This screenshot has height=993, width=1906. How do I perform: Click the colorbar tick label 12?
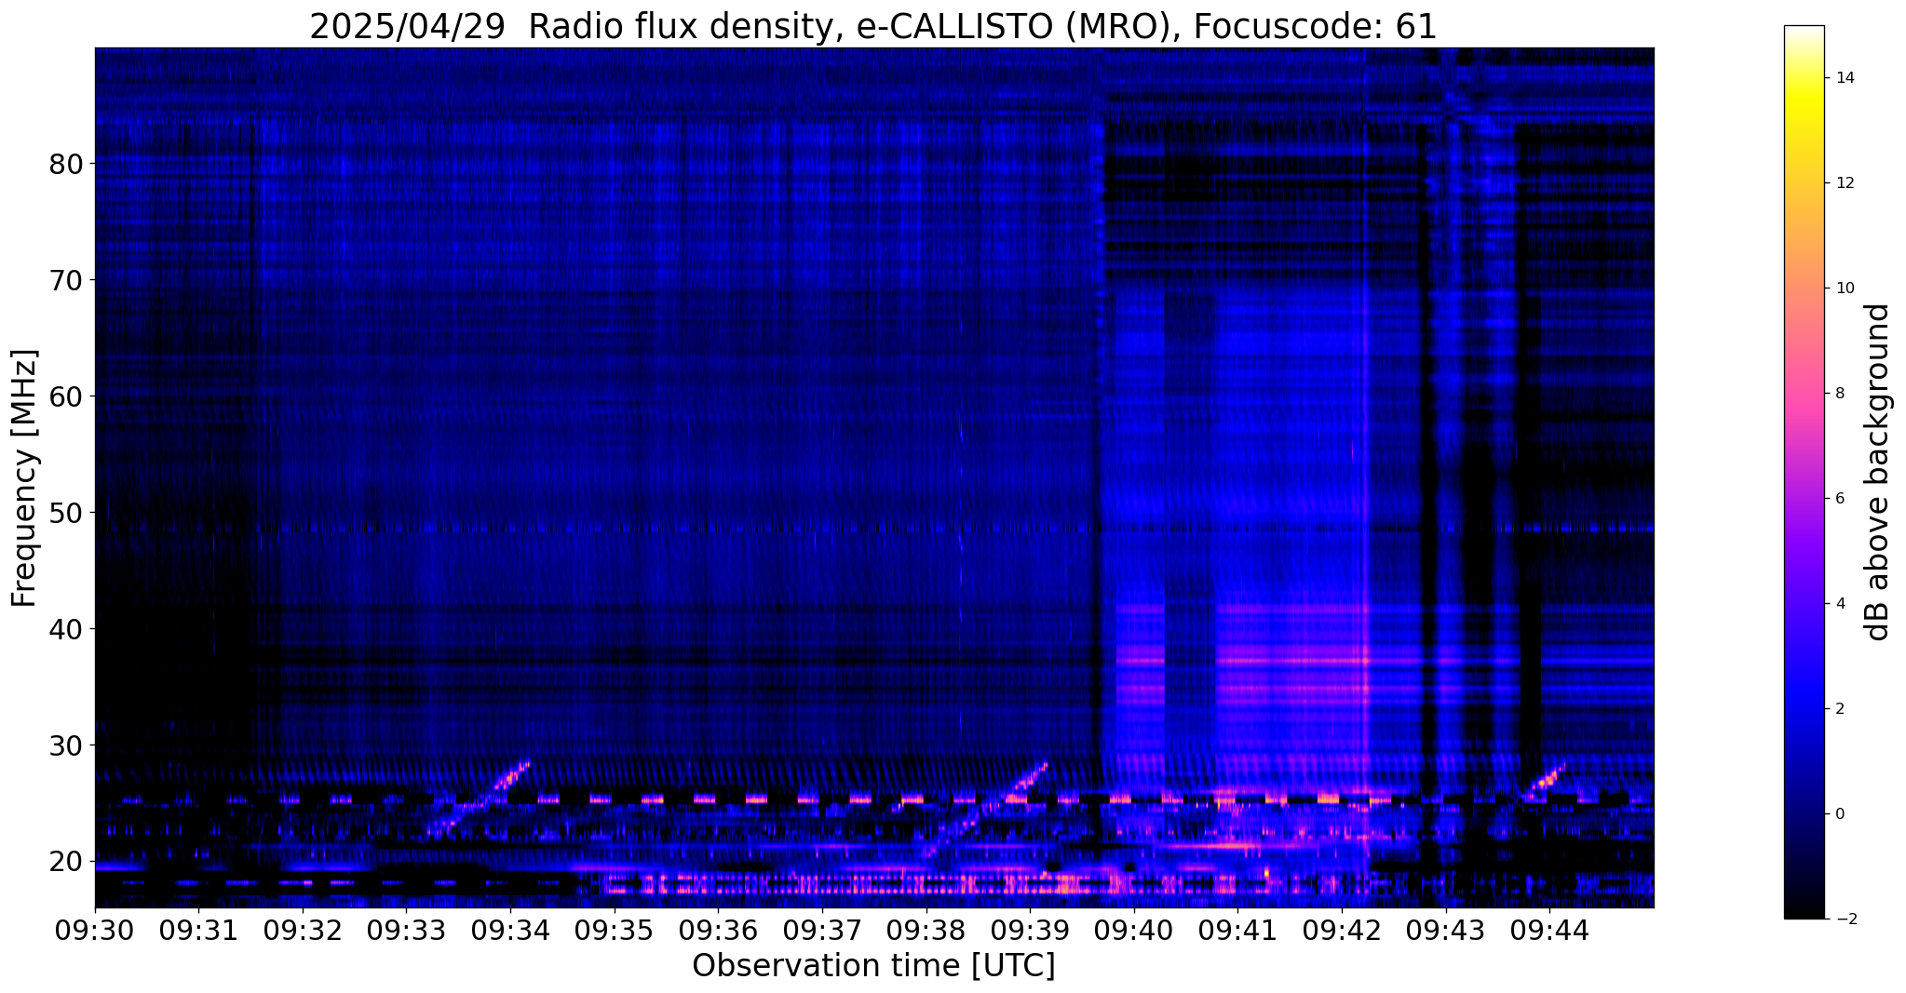pyautogui.click(x=1844, y=183)
